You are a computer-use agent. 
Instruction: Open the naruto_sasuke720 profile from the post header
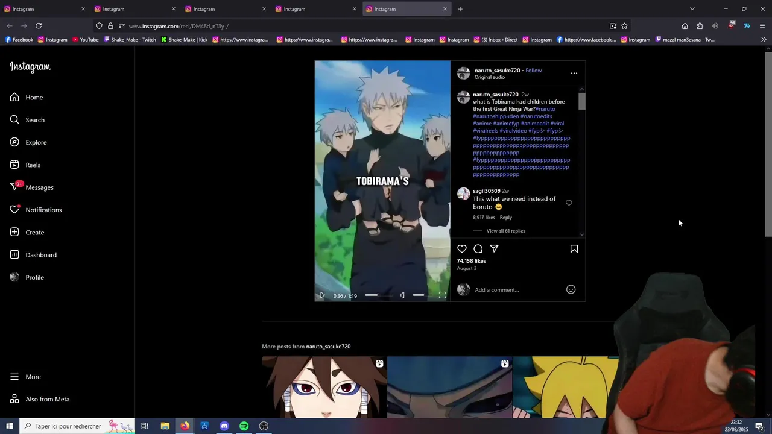[x=497, y=71]
